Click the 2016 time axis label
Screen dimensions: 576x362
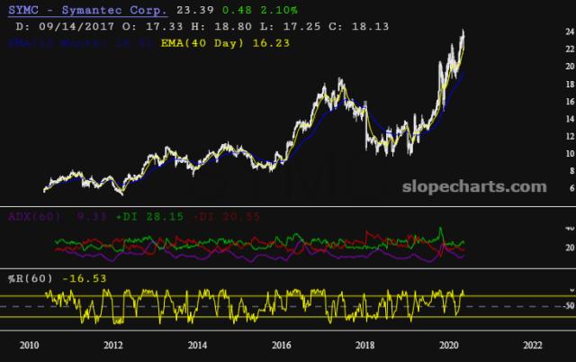(x=281, y=345)
